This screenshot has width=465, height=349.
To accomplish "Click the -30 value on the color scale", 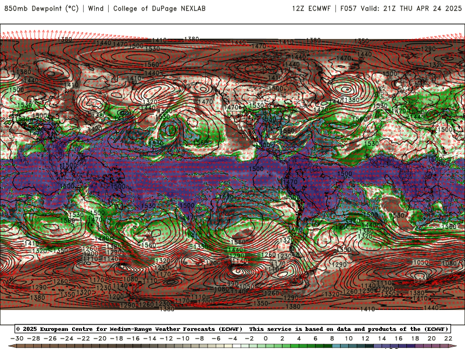I will (17, 339).
